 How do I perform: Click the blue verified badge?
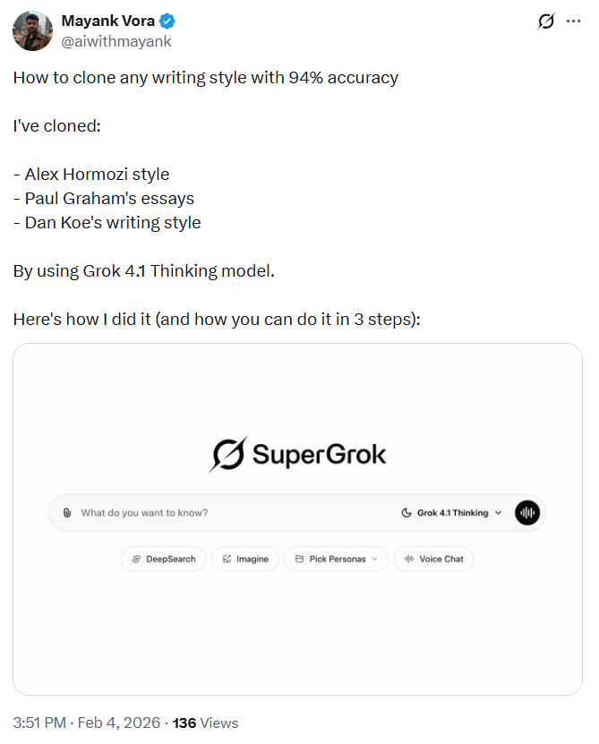(168, 22)
